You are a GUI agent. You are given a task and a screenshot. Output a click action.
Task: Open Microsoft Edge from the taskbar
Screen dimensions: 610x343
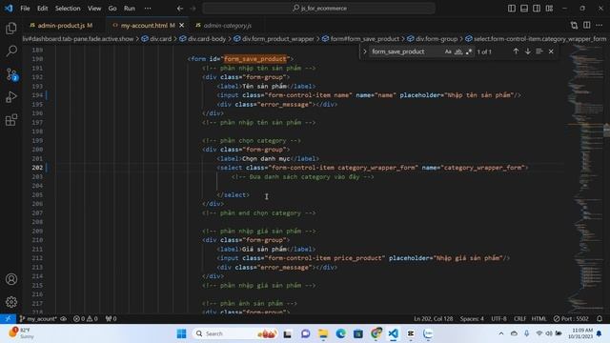[x=341, y=333]
